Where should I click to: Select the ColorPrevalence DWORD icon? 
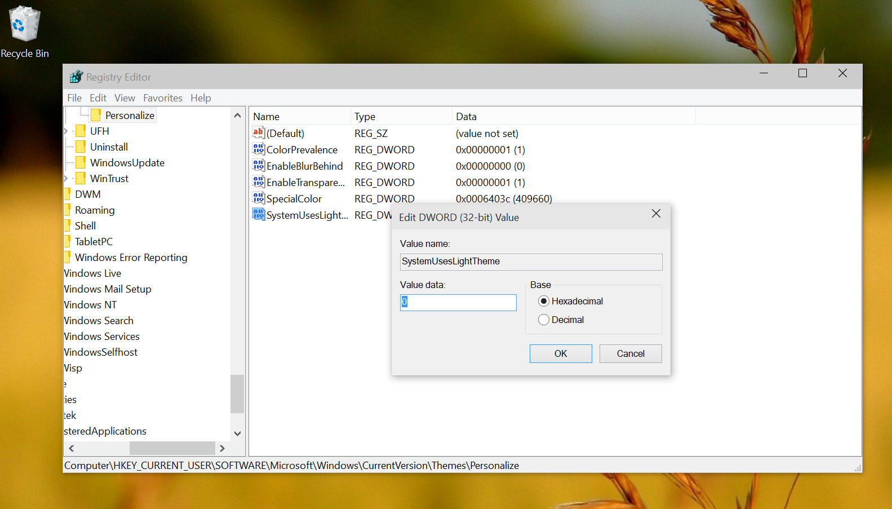coord(259,149)
